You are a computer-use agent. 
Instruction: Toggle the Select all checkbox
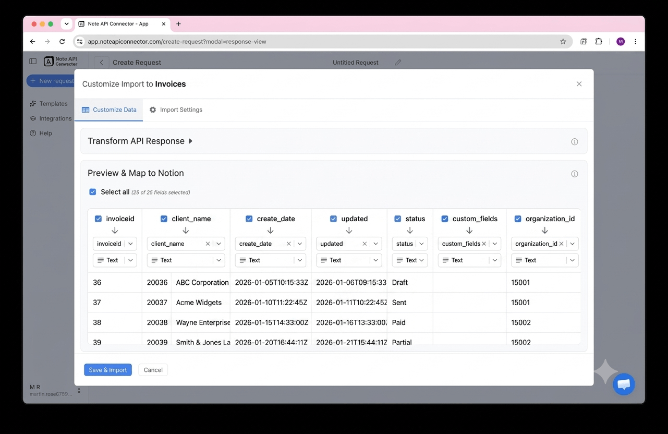[x=93, y=192]
